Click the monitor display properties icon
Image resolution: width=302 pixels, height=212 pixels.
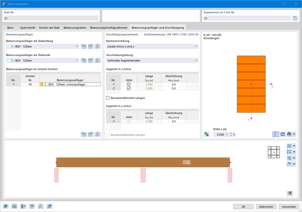32,206
